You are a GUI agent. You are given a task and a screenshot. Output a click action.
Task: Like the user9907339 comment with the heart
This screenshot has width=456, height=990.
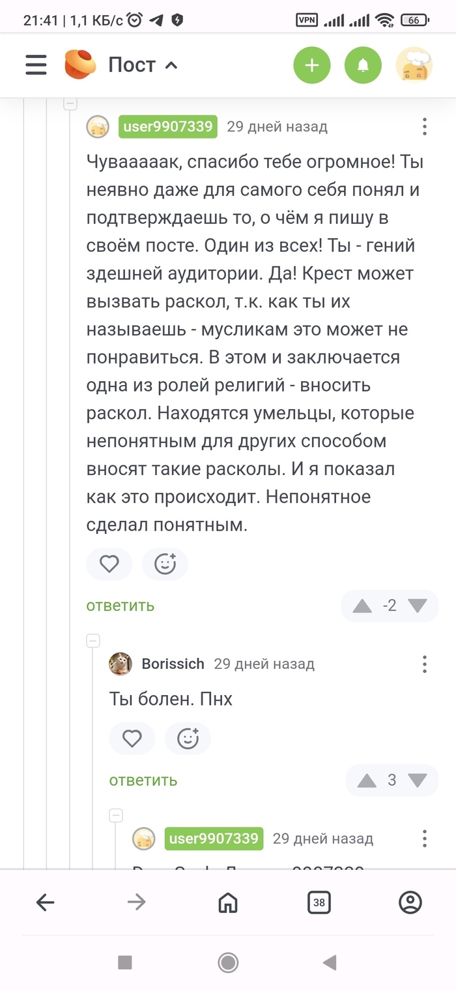coord(109,564)
